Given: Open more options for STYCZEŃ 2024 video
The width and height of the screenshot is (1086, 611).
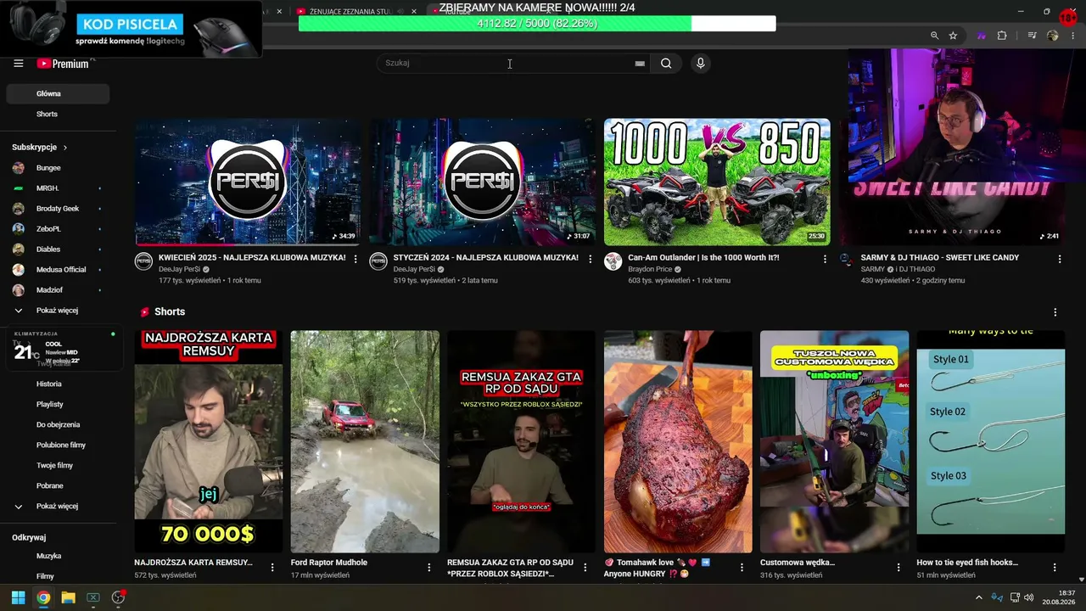Looking at the screenshot, I should click(591, 259).
